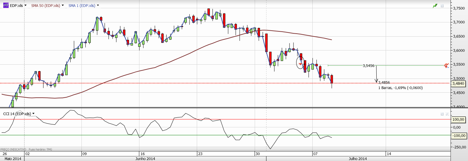This screenshot has height=161, width=468.
Task: Click the 3,4856 measurement label
Action: pyautogui.click(x=384, y=82)
